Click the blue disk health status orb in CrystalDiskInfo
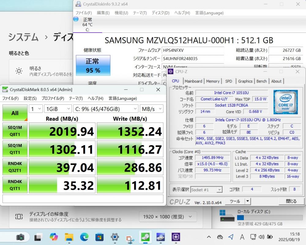This screenshot has height=245, width=306. pos(76,19)
